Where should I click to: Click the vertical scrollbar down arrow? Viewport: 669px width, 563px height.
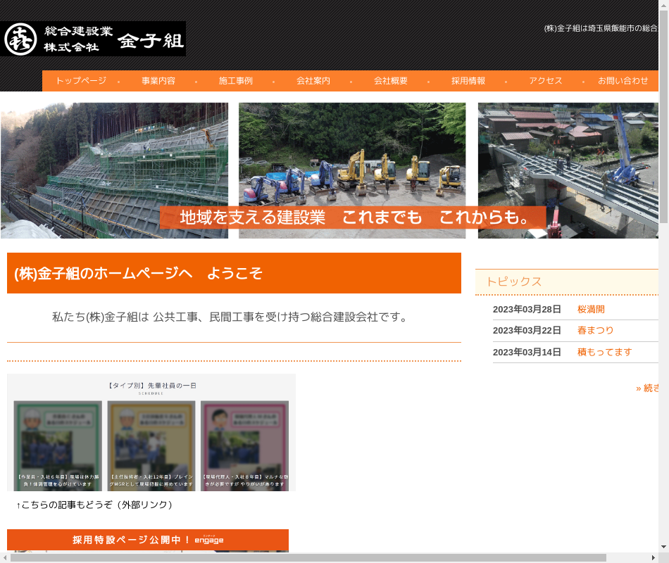pyautogui.click(x=663, y=547)
